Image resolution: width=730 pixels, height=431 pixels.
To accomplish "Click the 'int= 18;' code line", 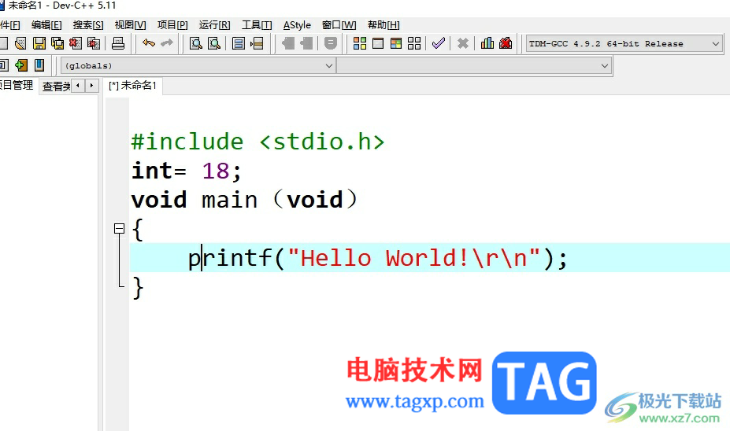I will coord(187,171).
